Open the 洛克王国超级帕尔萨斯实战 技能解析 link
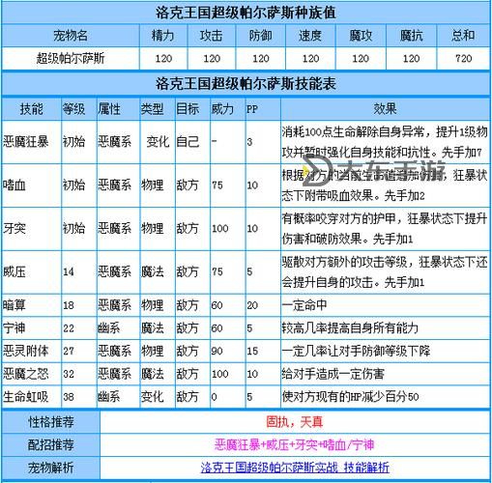This screenshot has height=483, width=492. pos(295,468)
